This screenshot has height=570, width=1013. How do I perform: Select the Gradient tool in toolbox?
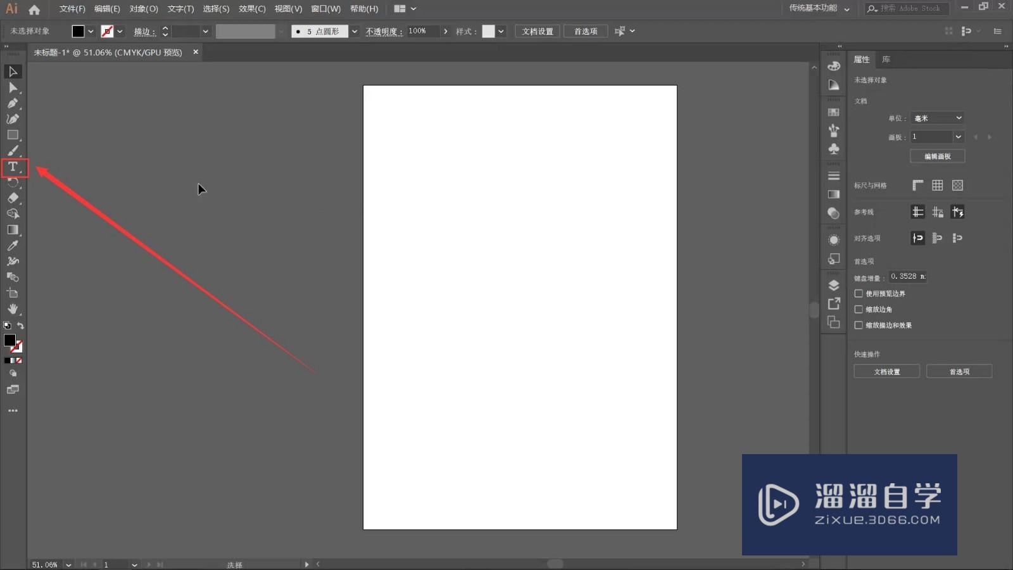click(x=13, y=230)
